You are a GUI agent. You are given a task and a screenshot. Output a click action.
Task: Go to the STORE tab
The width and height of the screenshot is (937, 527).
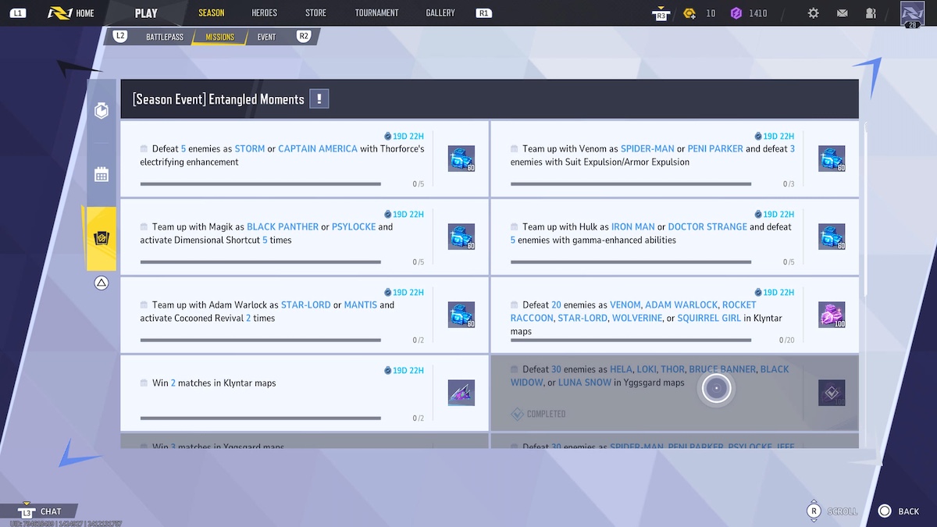315,13
